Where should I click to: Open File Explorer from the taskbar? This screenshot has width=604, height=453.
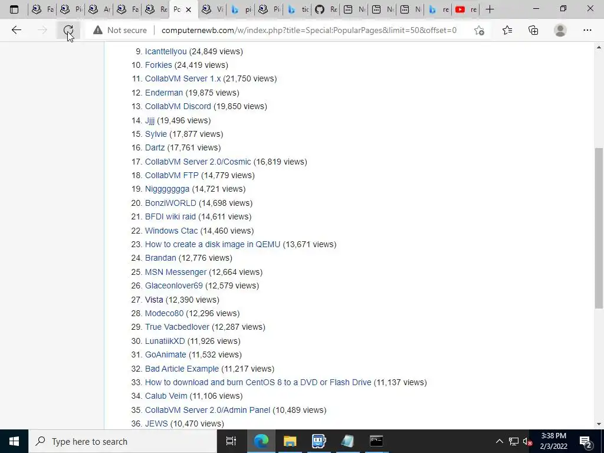[x=290, y=441]
